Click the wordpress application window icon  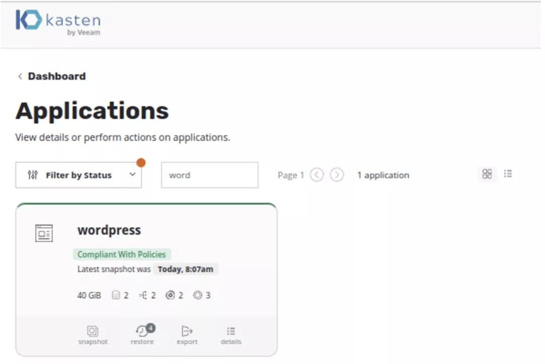tap(44, 233)
